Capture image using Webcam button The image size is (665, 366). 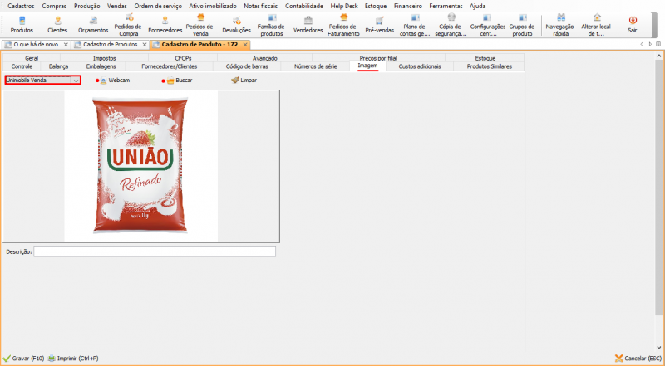pyautogui.click(x=114, y=80)
